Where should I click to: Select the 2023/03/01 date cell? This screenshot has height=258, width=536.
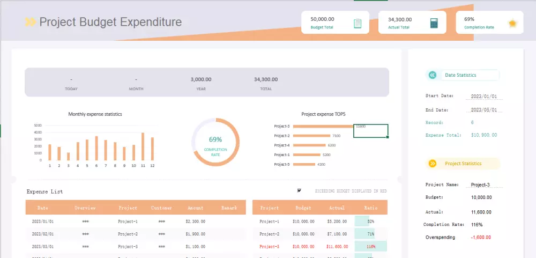click(x=43, y=246)
